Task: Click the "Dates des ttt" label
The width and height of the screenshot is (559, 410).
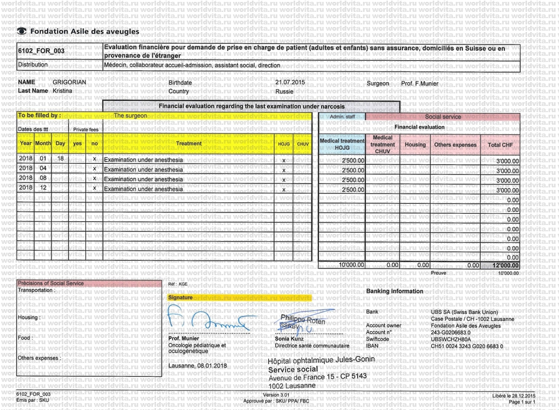Action: (x=33, y=129)
